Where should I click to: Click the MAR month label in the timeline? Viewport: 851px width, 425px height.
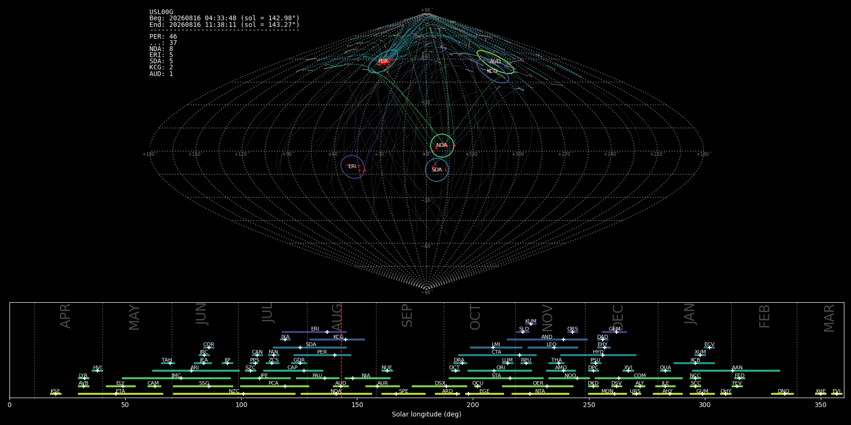click(829, 318)
